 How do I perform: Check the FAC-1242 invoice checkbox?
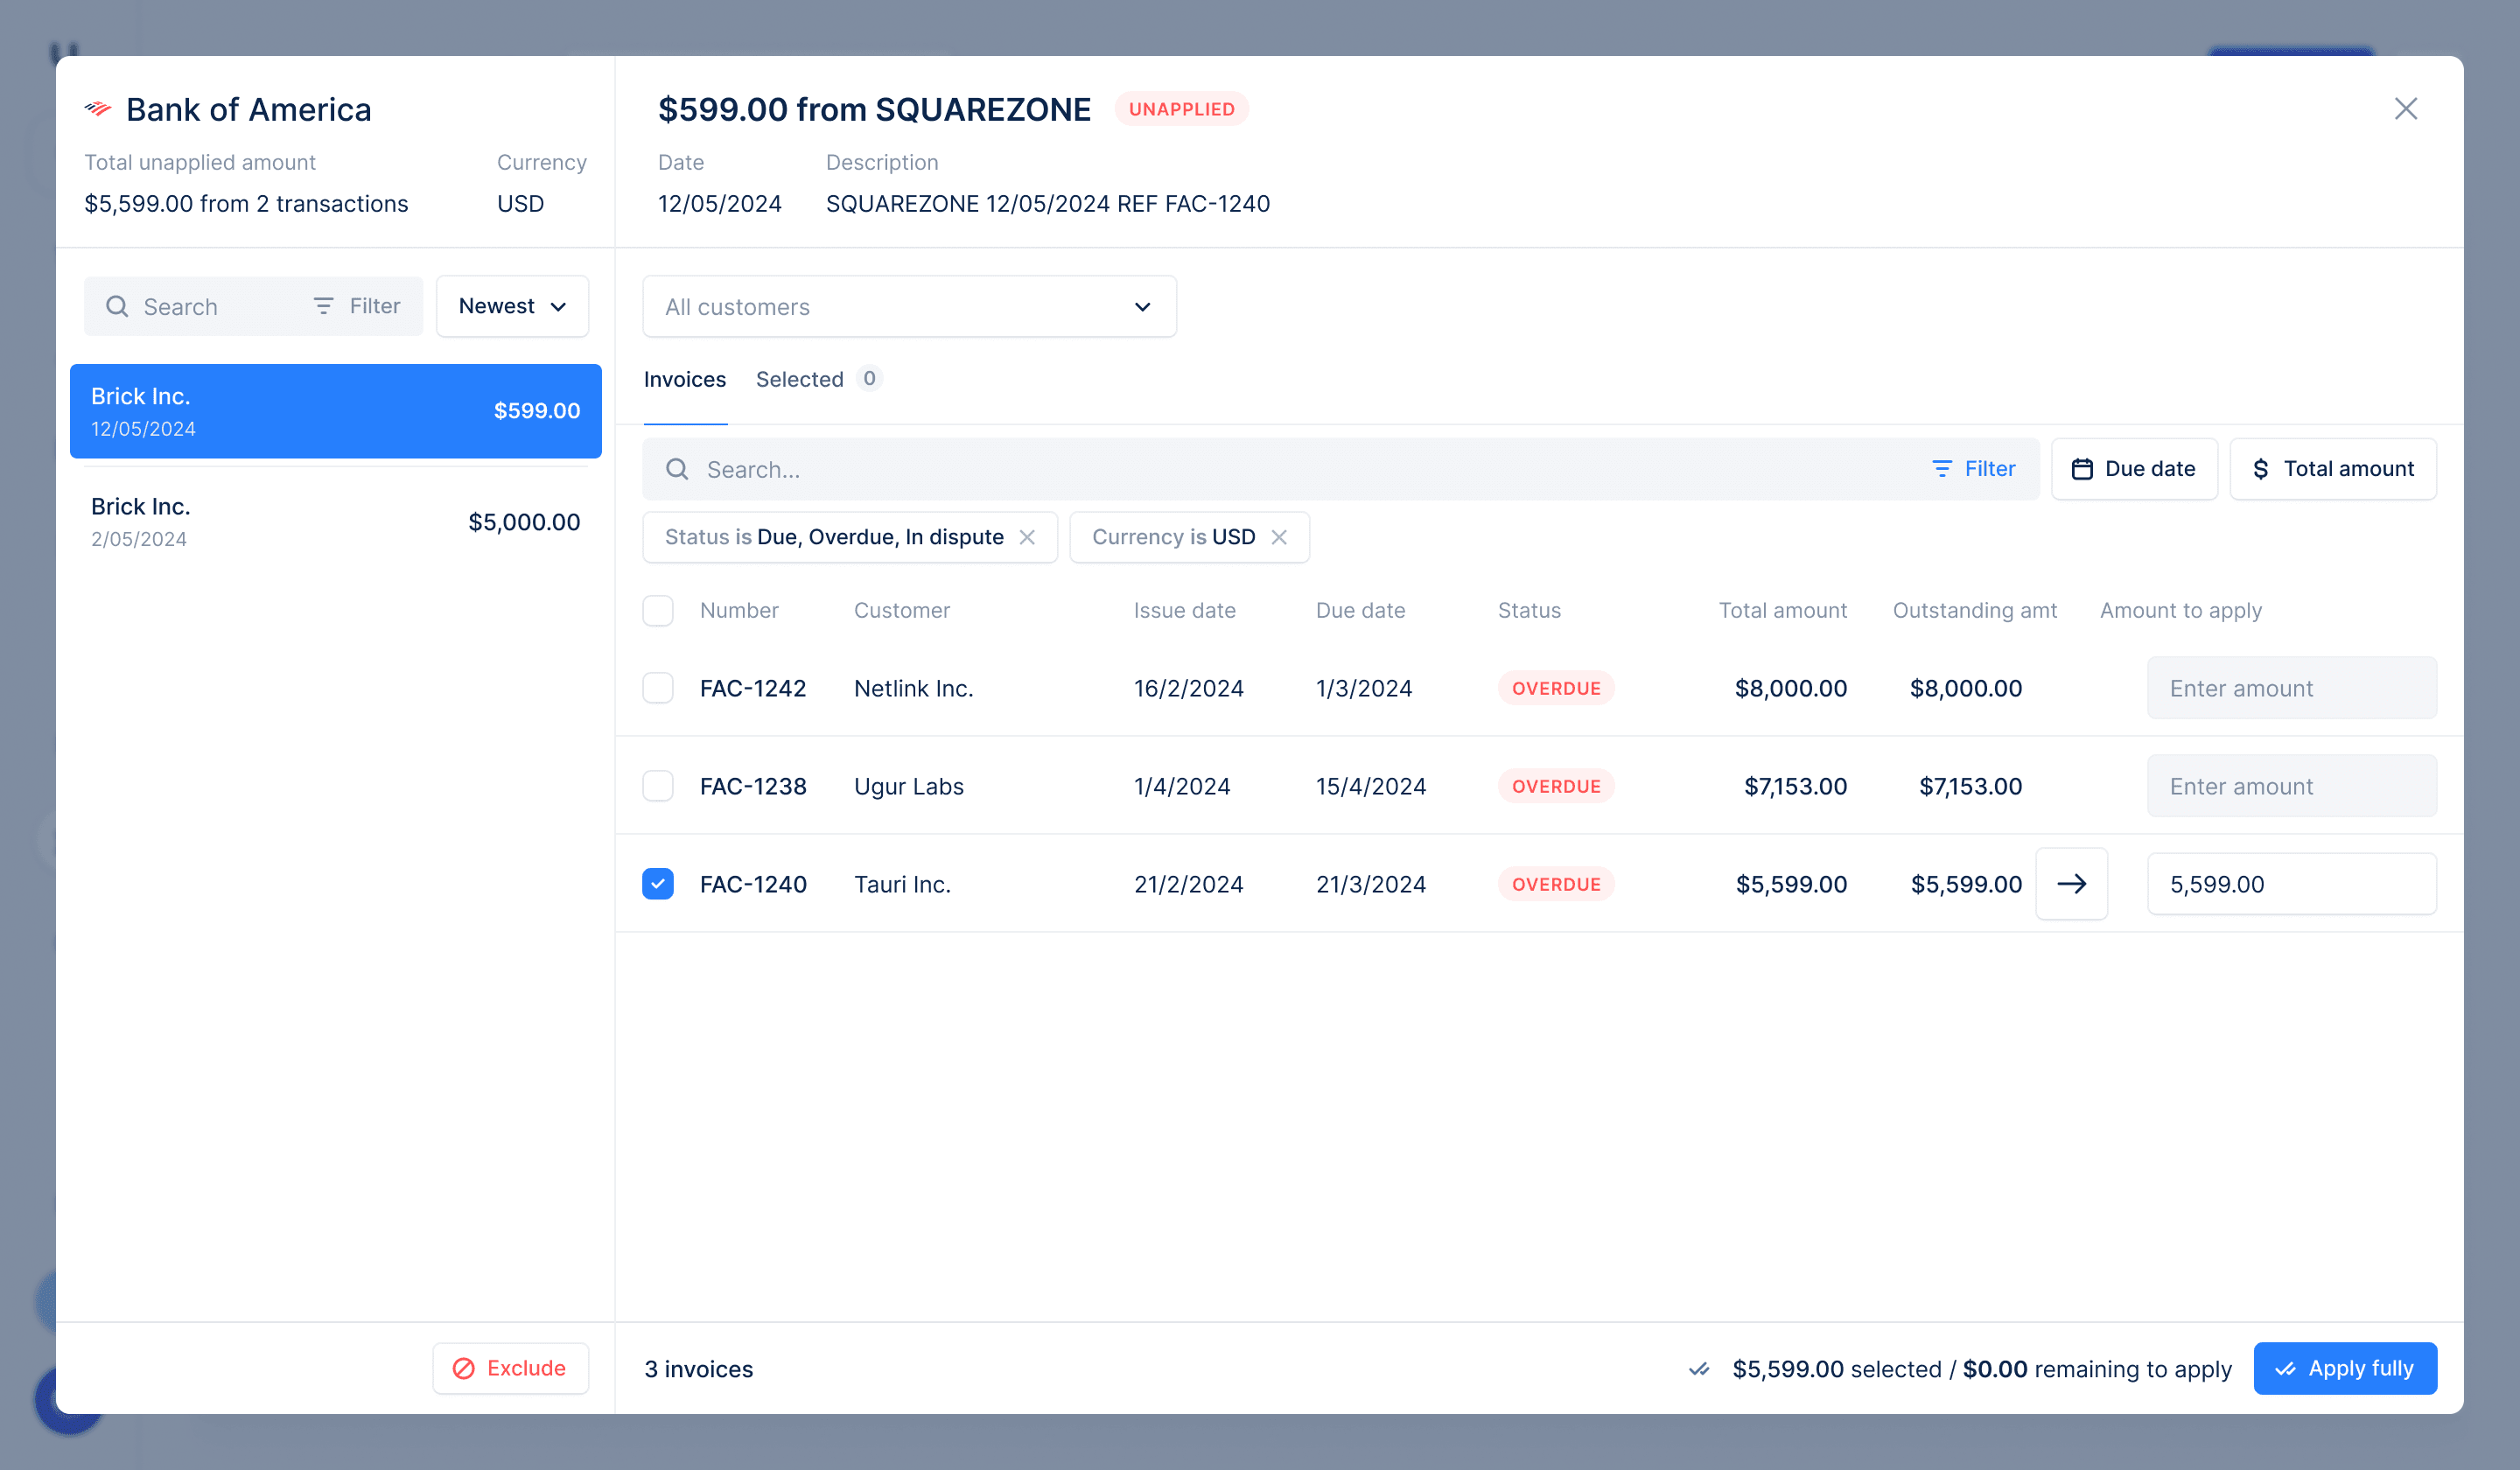[658, 688]
